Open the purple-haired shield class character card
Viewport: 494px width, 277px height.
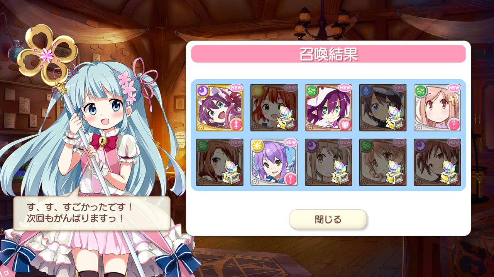pos(328,108)
